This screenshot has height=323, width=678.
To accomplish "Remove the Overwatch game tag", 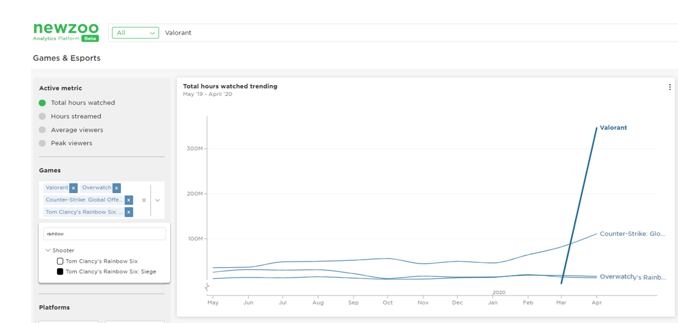I will (x=116, y=188).
